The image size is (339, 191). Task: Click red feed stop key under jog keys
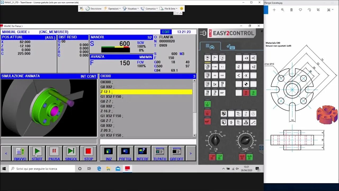(x=246, y=93)
